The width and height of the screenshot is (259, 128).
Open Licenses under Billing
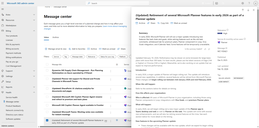tap(9, 40)
